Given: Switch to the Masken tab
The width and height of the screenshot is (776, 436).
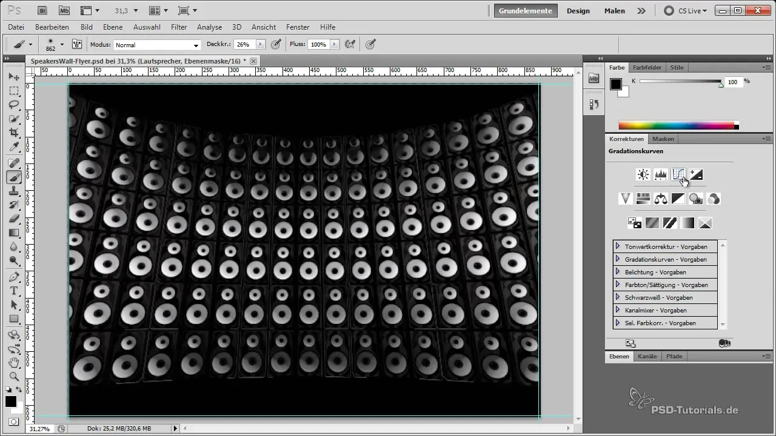Looking at the screenshot, I should point(663,139).
